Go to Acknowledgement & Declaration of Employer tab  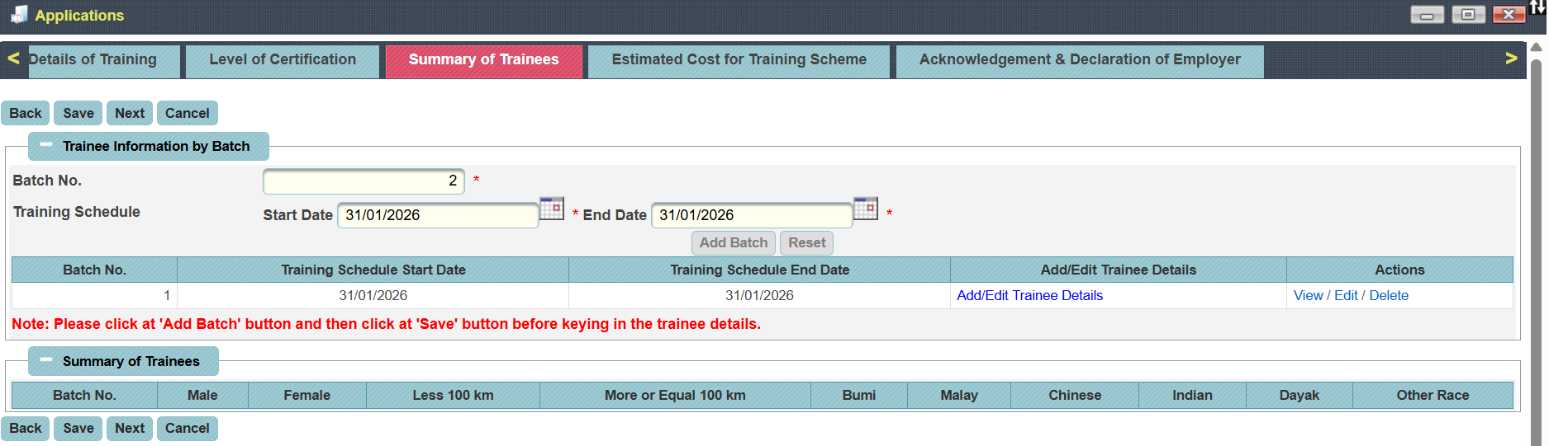coord(1079,60)
